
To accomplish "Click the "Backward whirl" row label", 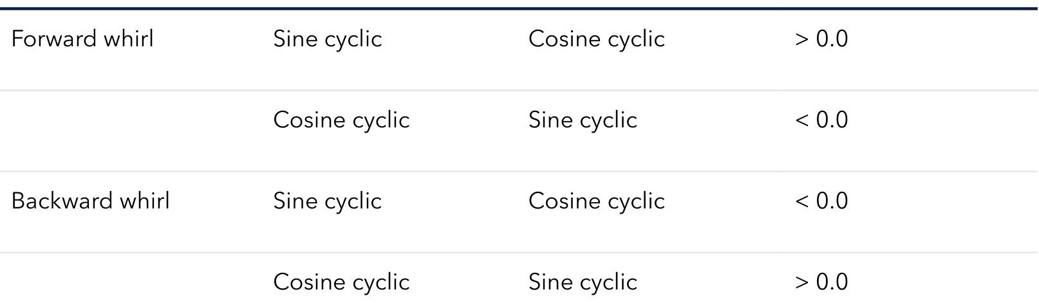I will coord(90,201).
